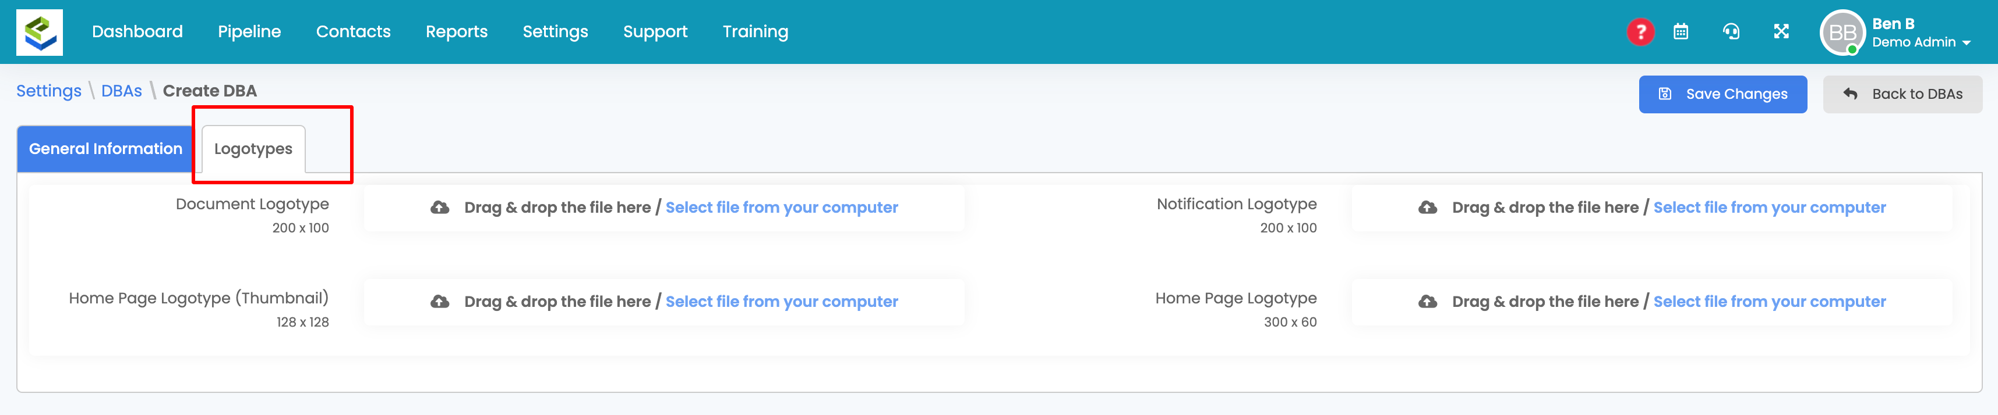Select the Logotypes tab

(x=253, y=149)
